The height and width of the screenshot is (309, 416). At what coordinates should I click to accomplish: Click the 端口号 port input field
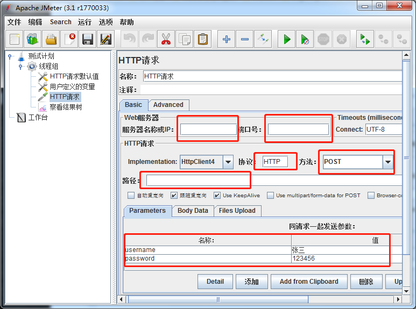299,130
